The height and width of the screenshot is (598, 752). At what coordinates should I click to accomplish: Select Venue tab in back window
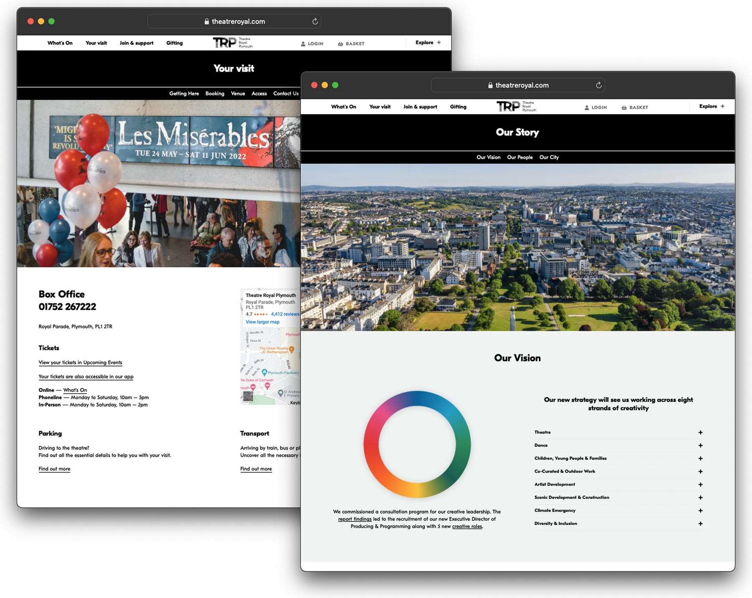238,93
